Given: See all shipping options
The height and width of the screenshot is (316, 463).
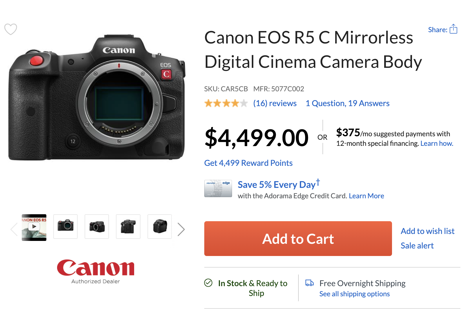Looking at the screenshot, I should point(354,294).
